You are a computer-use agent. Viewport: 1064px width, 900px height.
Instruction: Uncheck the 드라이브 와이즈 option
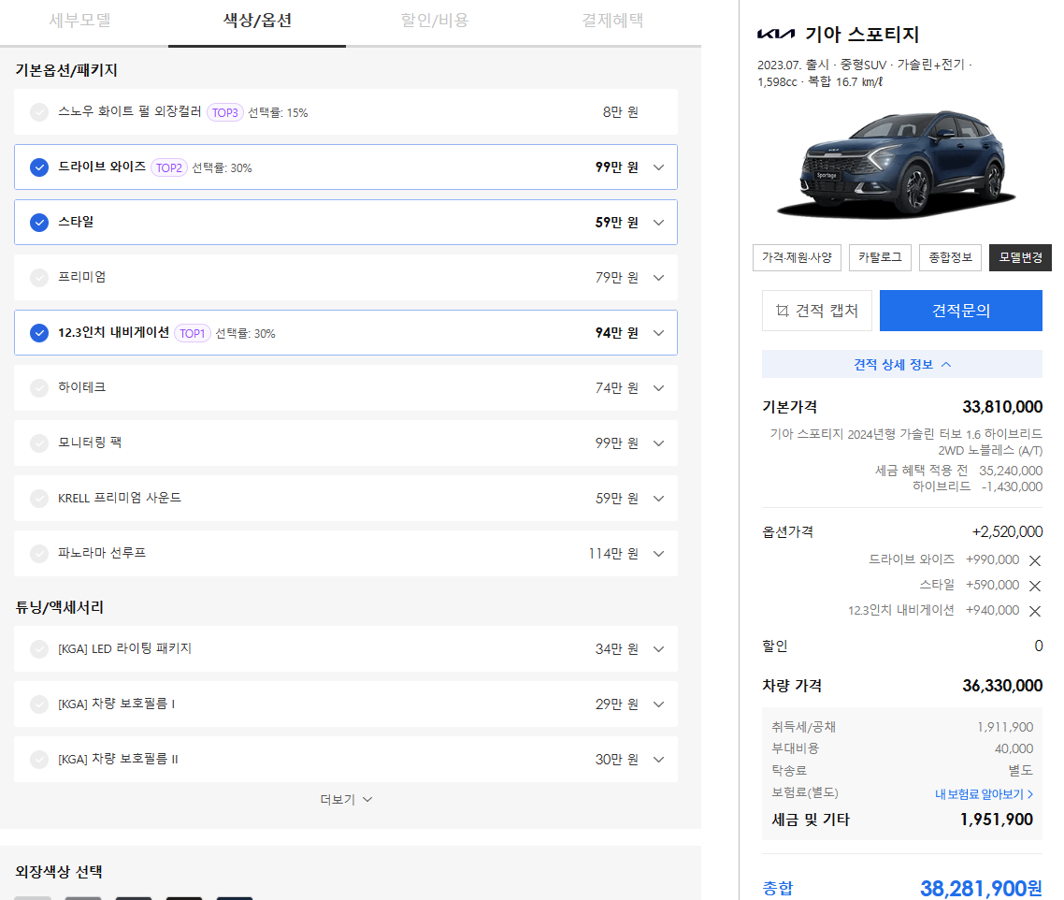click(39, 167)
